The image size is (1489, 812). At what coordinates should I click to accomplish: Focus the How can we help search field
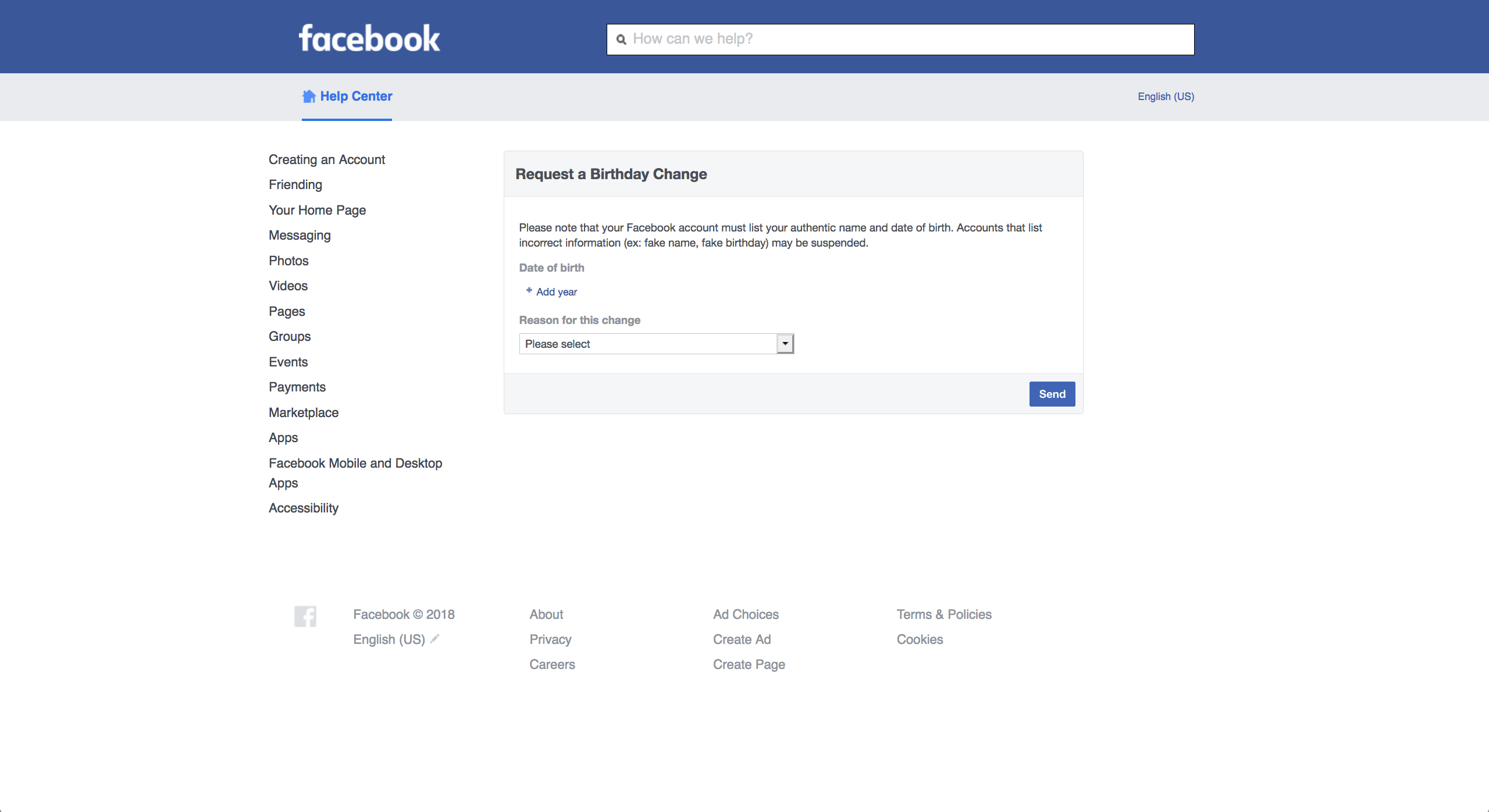tap(900, 40)
